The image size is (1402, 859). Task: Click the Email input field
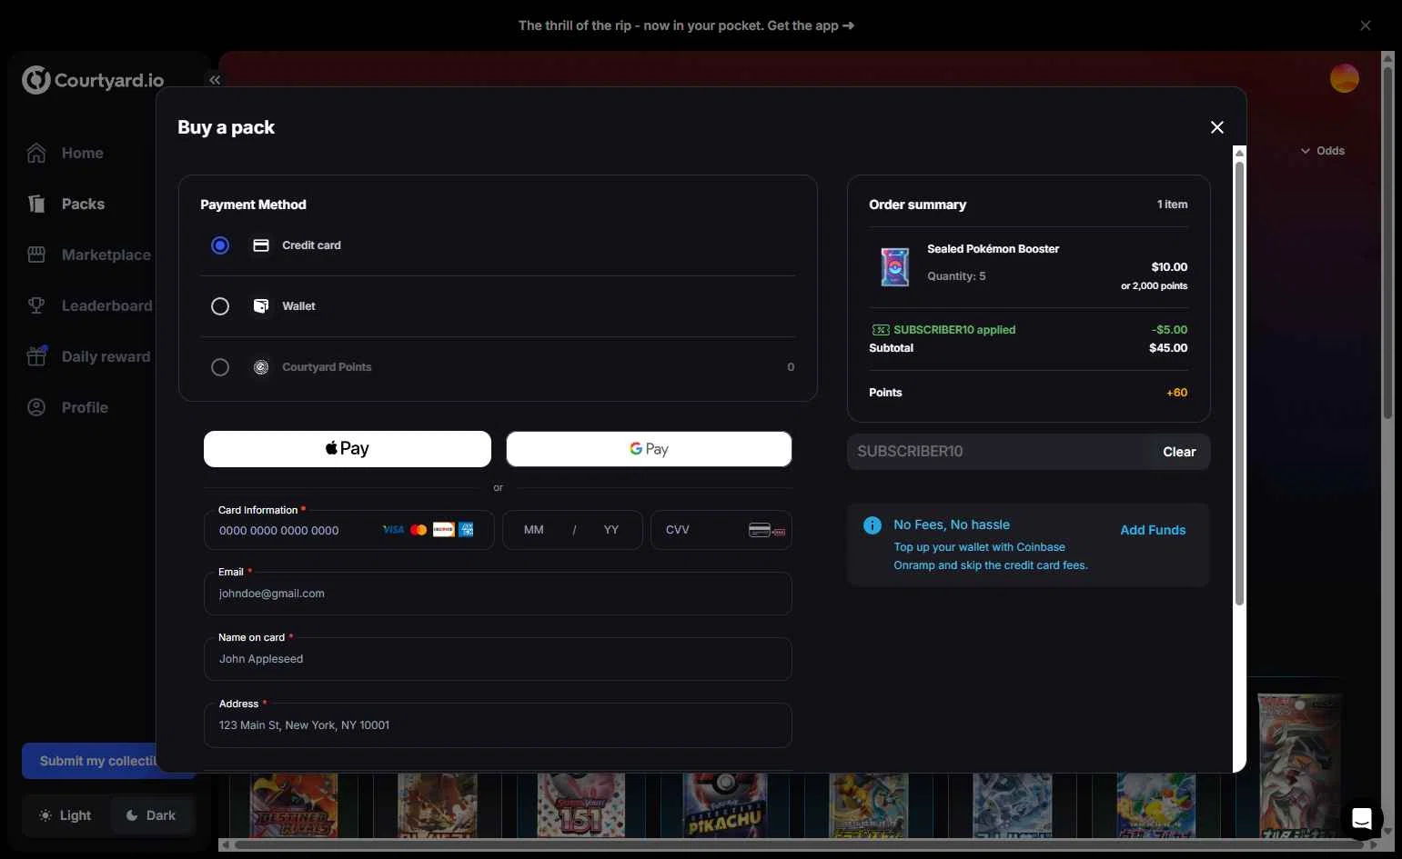point(498,594)
